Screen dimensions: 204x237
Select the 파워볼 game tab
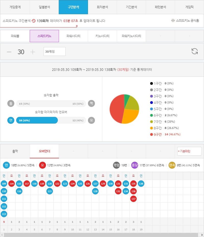pos(15,36)
